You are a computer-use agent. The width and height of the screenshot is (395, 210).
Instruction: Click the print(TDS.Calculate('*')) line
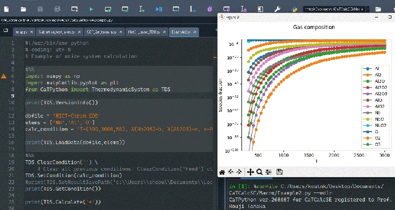(63, 202)
